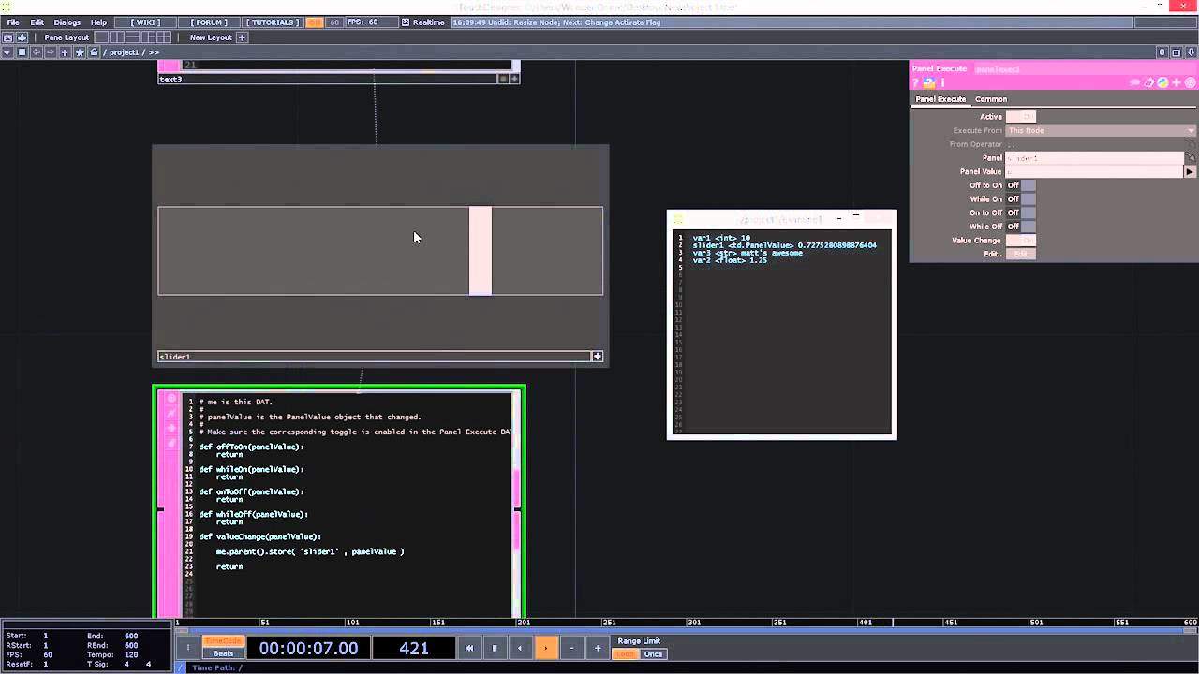
Task: Open the TUTORIALS link button
Action: point(273,22)
